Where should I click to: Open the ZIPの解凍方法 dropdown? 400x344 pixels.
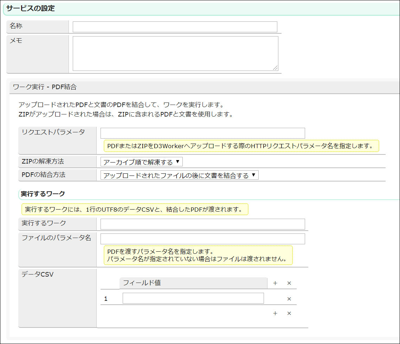(x=141, y=162)
